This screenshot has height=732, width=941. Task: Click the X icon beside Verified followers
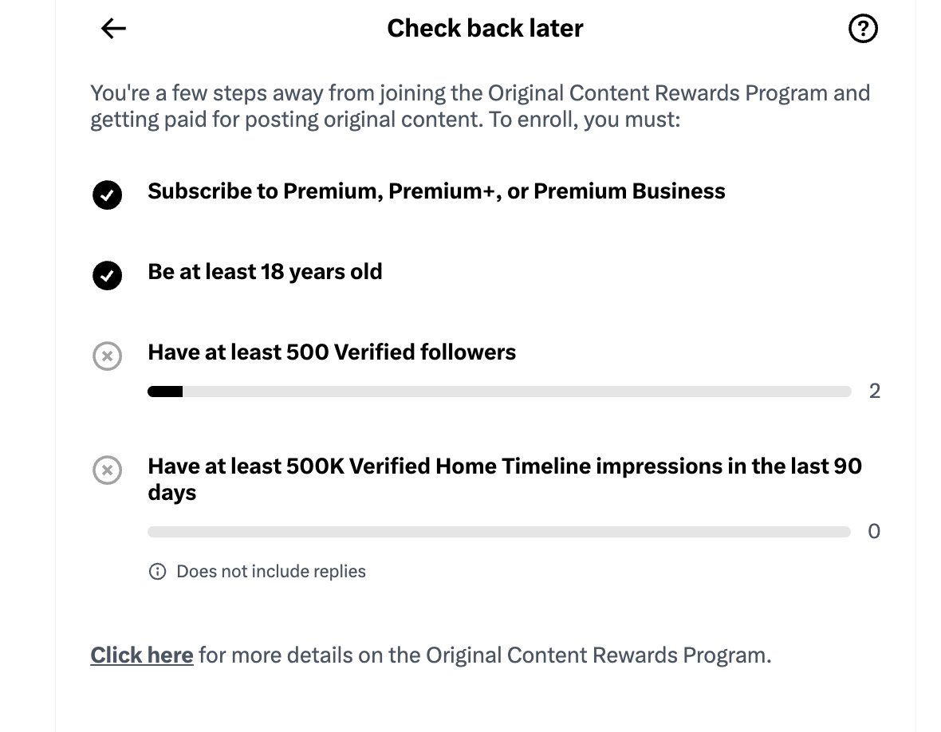coord(108,356)
